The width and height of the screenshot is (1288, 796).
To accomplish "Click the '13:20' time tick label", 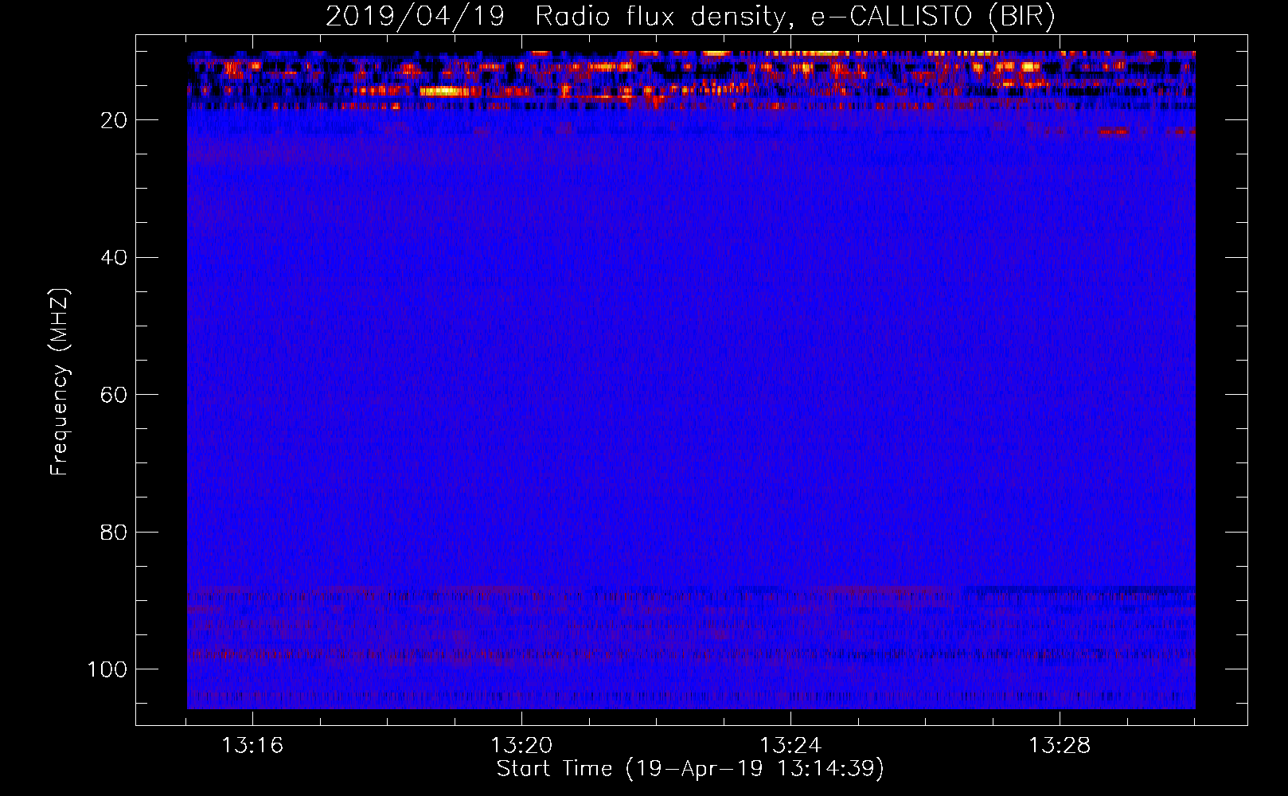I will pos(521,746).
